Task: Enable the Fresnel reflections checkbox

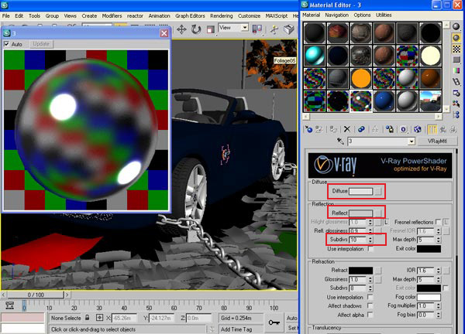Action: [439, 222]
